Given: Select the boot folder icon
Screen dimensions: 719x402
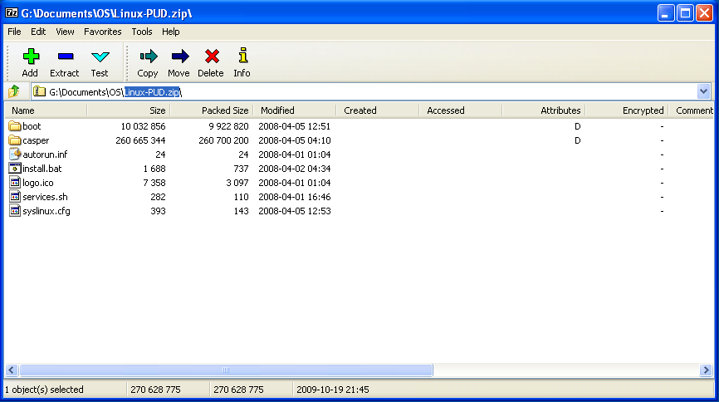Looking at the screenshot, I should (15, 125).
